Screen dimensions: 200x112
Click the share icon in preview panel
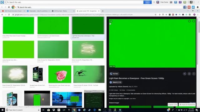[x=185, y=74]
